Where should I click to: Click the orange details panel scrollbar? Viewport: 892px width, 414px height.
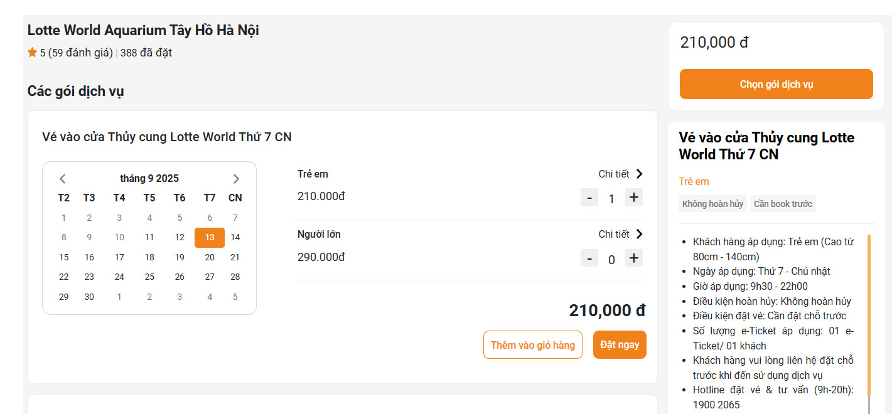[869, 314]
